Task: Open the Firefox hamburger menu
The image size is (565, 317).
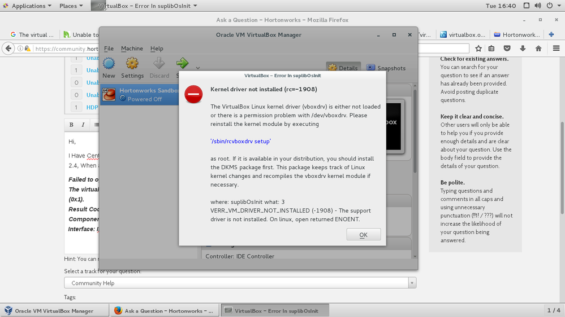Action: point(556,49)
